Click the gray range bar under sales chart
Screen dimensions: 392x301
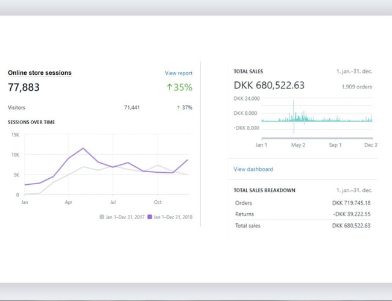(x=317, y=138)
